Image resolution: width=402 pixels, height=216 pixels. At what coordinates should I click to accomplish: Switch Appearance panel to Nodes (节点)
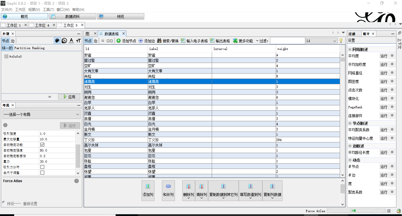(x=6, y=41)
